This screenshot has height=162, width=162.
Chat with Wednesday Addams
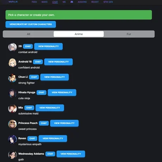pyautogui.click(x=50, y=154)
